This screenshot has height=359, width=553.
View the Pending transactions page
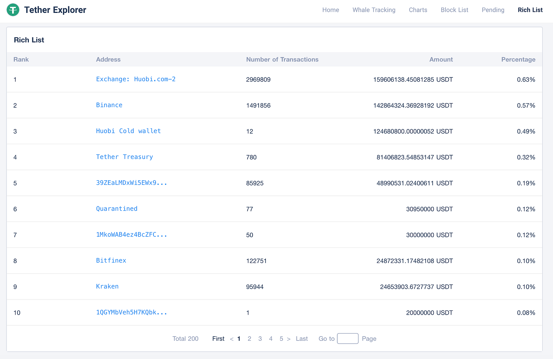tap(493, 10)
